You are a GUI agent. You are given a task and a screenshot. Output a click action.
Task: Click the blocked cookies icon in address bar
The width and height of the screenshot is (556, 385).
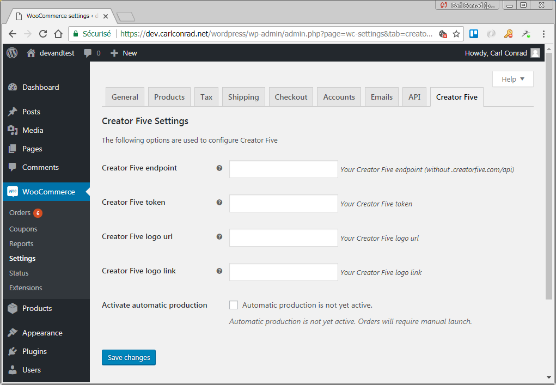pyautogui.click(x=443, y=34)
